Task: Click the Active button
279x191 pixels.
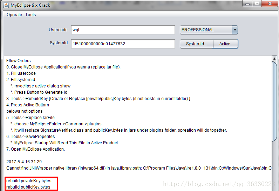Action: click(x=225, y=44)
